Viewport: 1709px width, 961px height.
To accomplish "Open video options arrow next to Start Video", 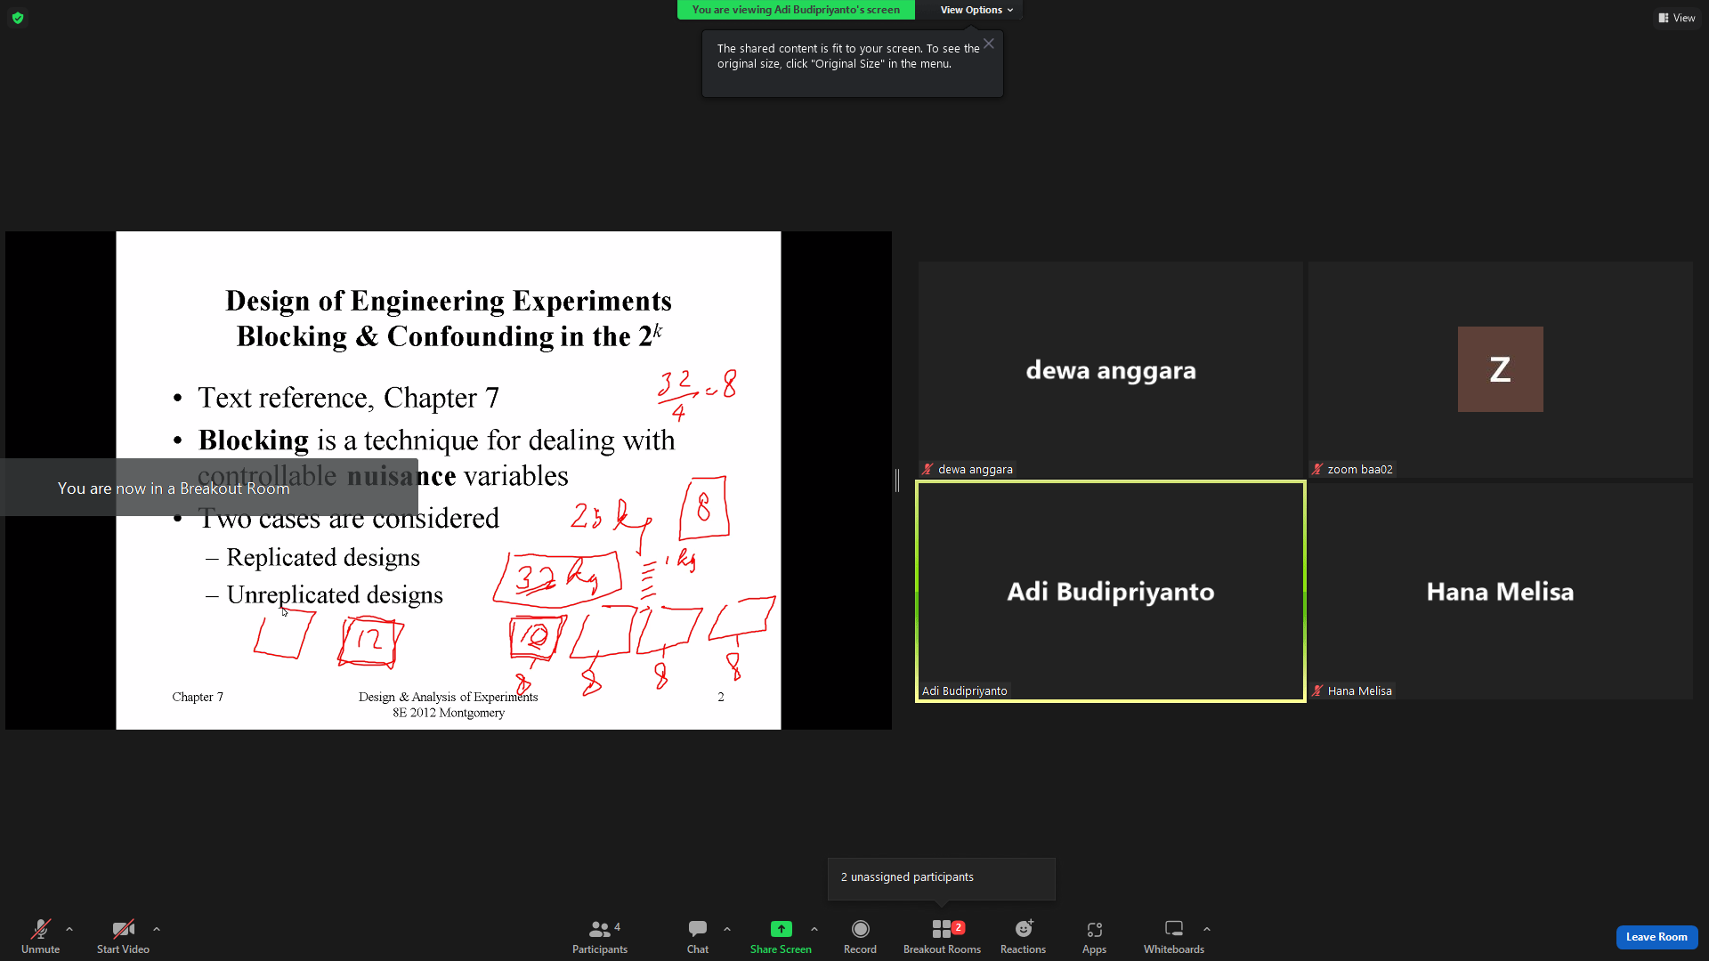I will [157, 929].
